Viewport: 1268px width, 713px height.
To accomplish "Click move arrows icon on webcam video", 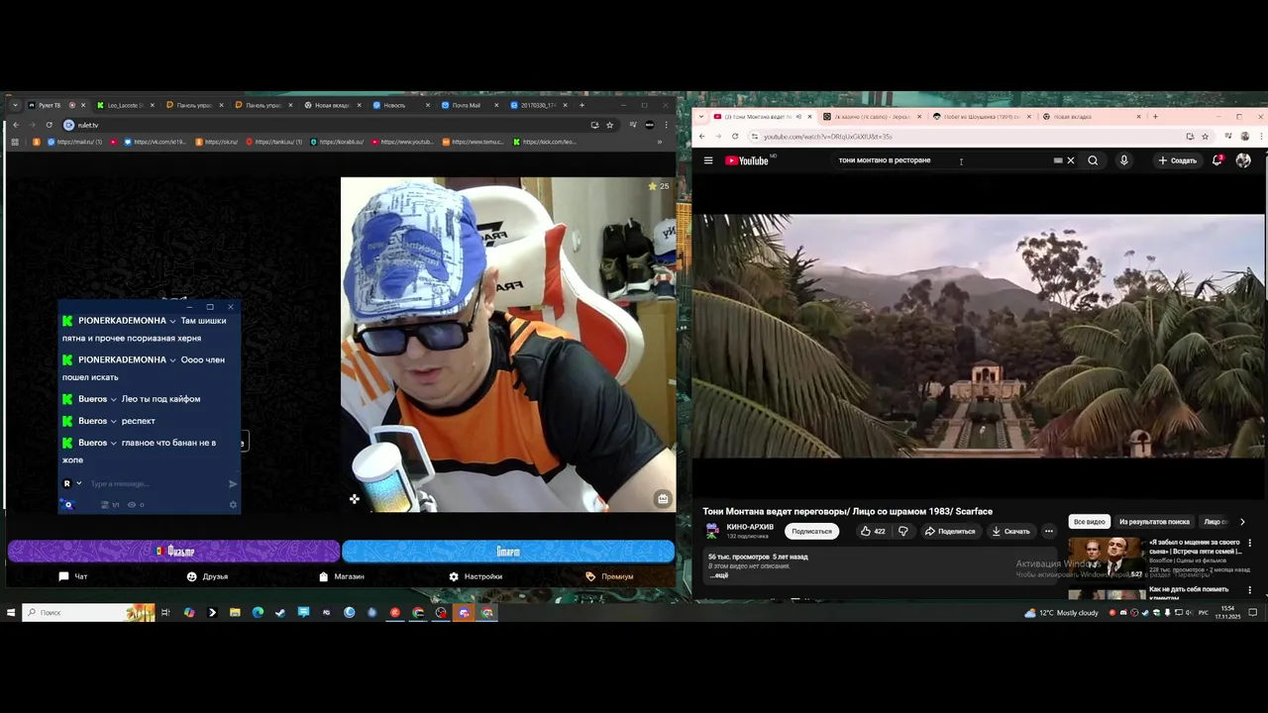I will (354, 499).
